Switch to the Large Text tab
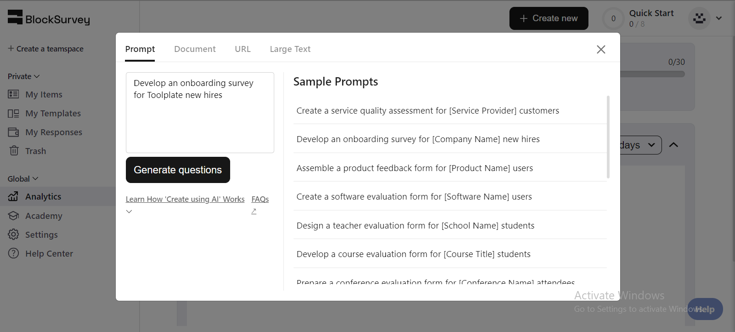This screenshot has width=735, height=332. (x=290, y=49)
